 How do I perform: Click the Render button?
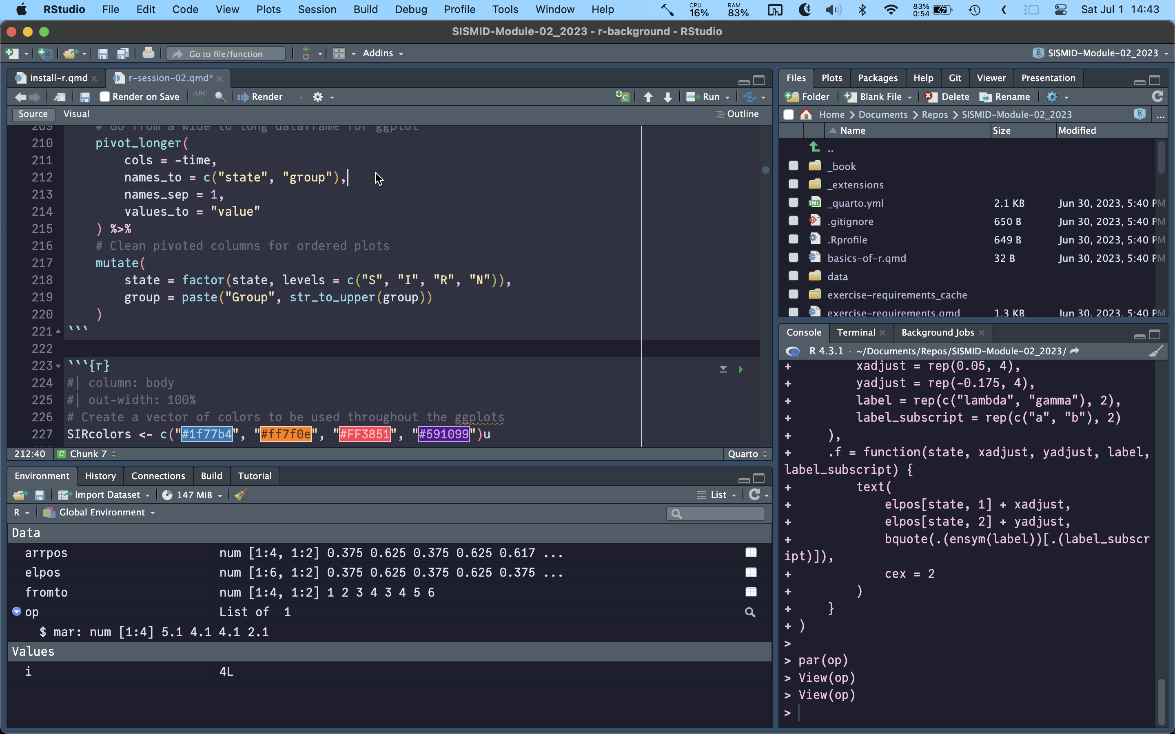(x=266, y=97)
